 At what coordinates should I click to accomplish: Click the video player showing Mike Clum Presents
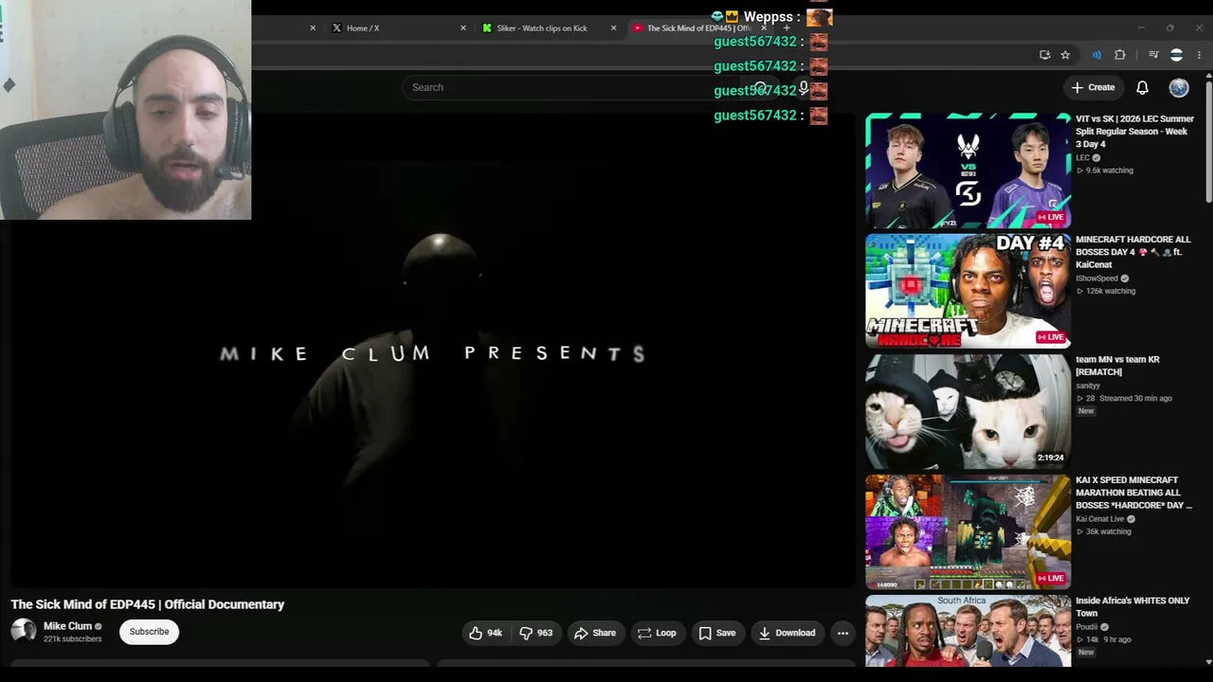pyautogui.click(x=432, y=350)
